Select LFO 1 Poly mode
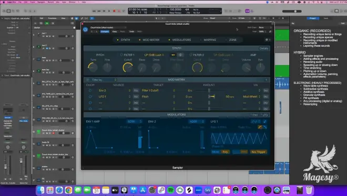This screenshot has height=196, width=347. click(x=225, y=152)
